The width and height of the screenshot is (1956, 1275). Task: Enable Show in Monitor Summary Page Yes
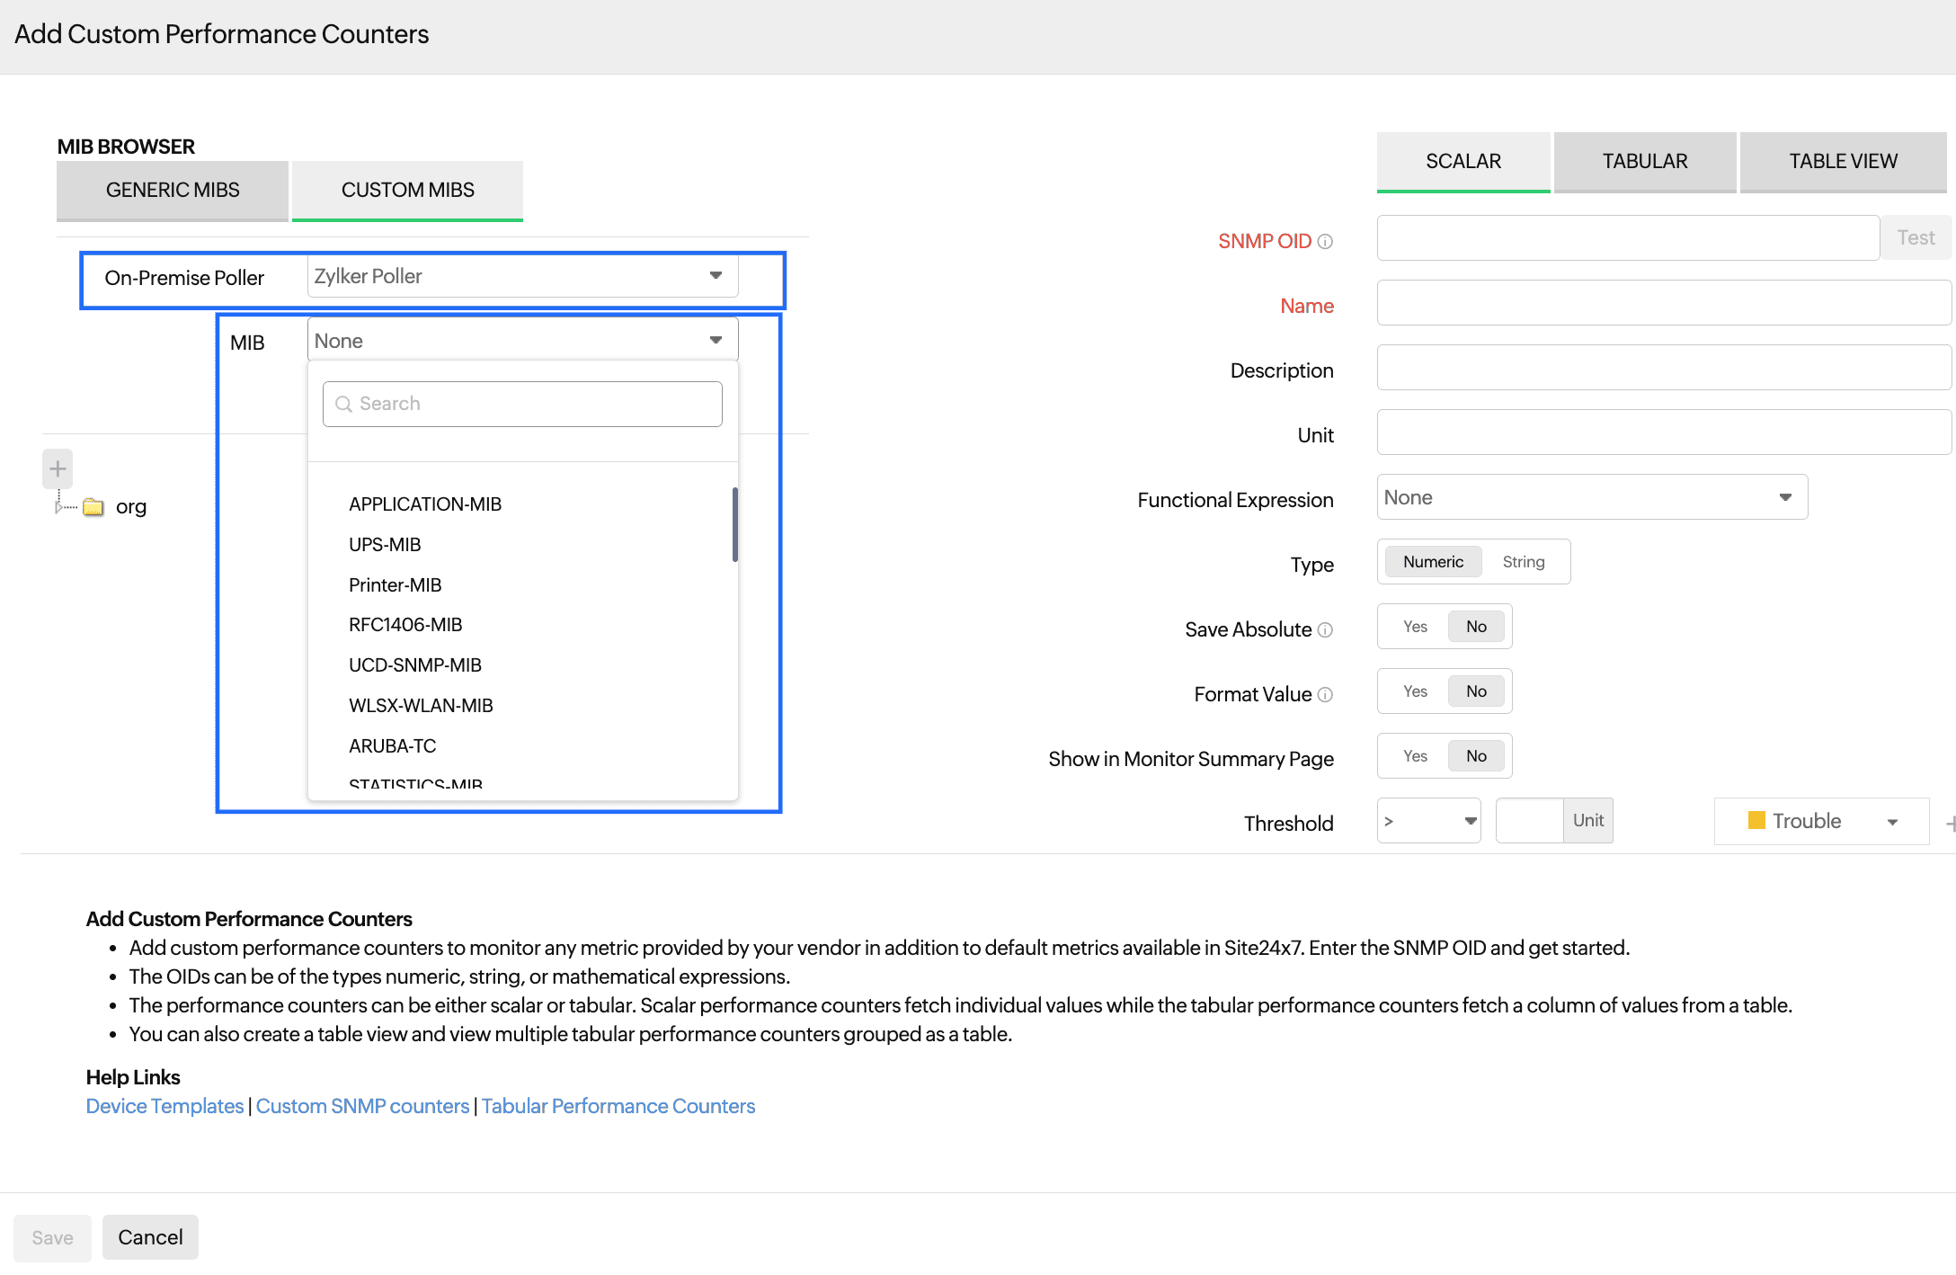click(1415, 756)
